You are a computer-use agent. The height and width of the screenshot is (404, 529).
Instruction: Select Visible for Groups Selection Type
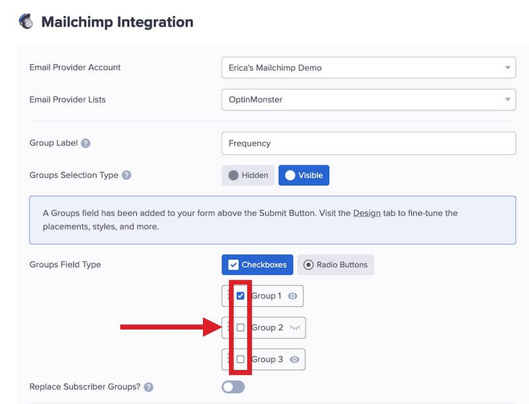304,175
